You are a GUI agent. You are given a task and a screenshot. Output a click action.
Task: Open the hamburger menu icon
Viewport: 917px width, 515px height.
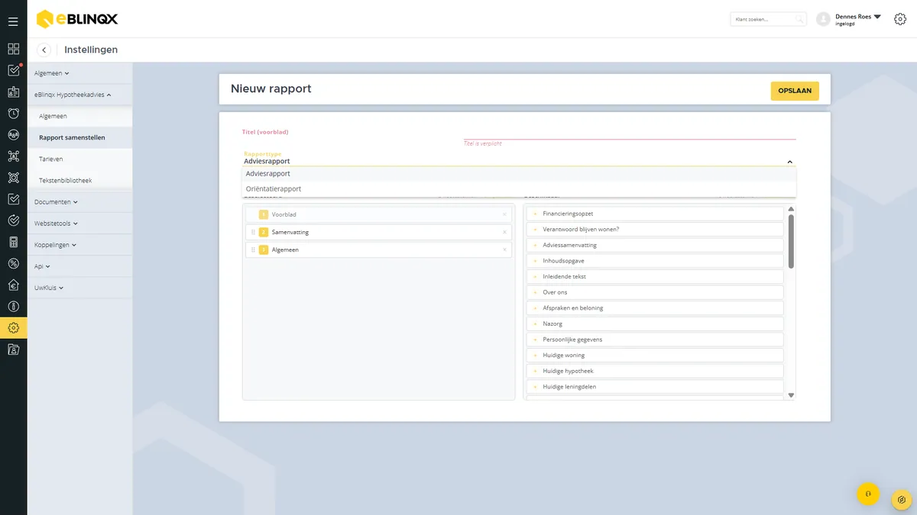pos(13,21)
